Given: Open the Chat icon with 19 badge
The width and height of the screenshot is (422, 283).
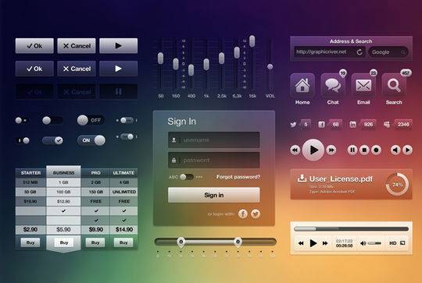Looking at the screenshot, I should point(333,85).
